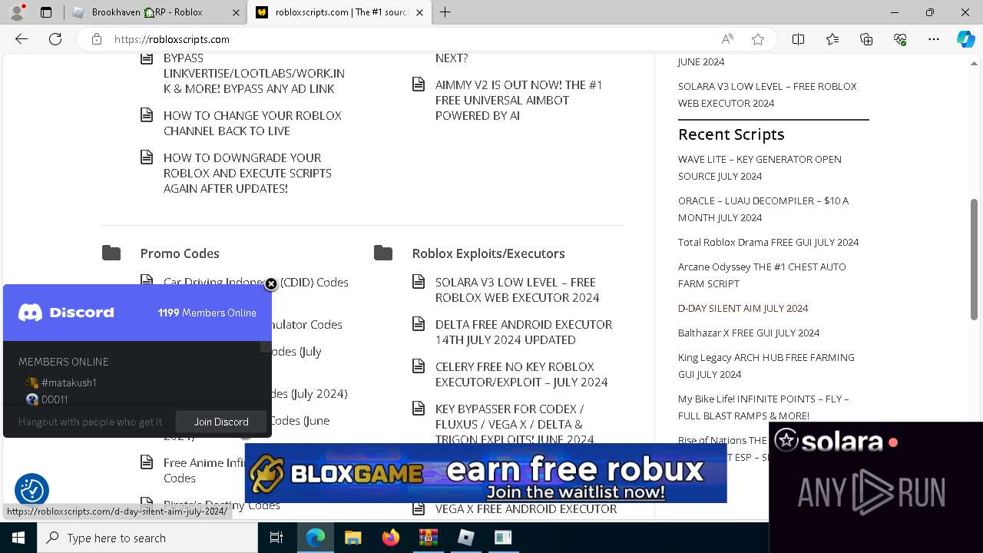The height and width of the screenshot is (553, 983).
Task: Click document icon beside SOLARA V3 post
Action: pos(419,282)
